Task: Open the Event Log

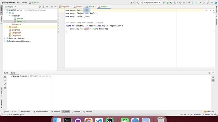Action: pos(209,111)
